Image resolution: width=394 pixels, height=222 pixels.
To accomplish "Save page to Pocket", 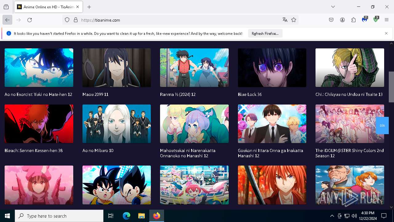I will [x=331, y=20].
